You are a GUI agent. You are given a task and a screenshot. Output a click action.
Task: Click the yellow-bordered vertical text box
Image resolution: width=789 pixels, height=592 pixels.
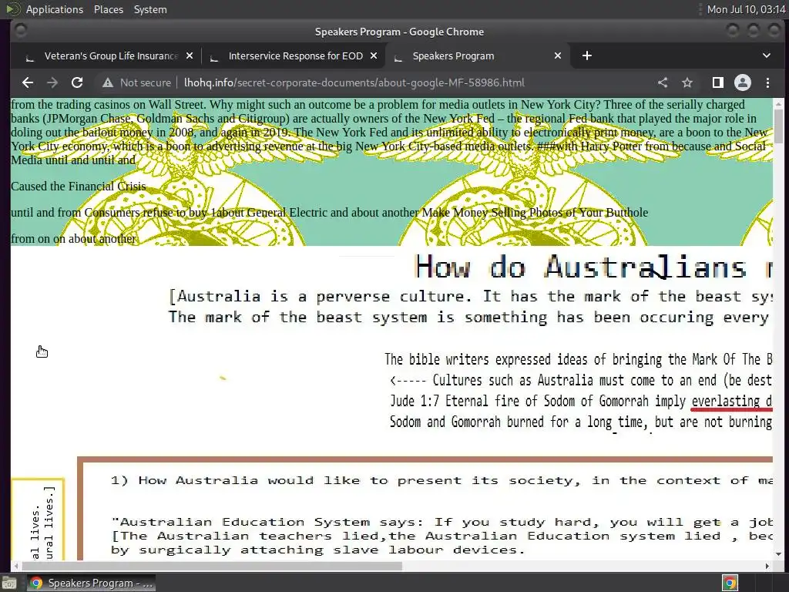[x=38, y=519]
